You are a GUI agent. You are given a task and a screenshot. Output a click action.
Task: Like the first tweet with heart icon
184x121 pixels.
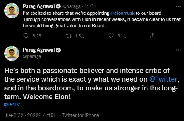pos(111,36)
